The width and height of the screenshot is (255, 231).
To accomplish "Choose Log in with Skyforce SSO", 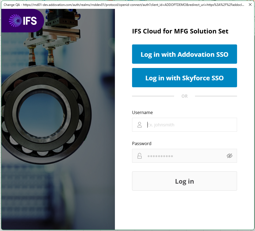I will point(184,78).
